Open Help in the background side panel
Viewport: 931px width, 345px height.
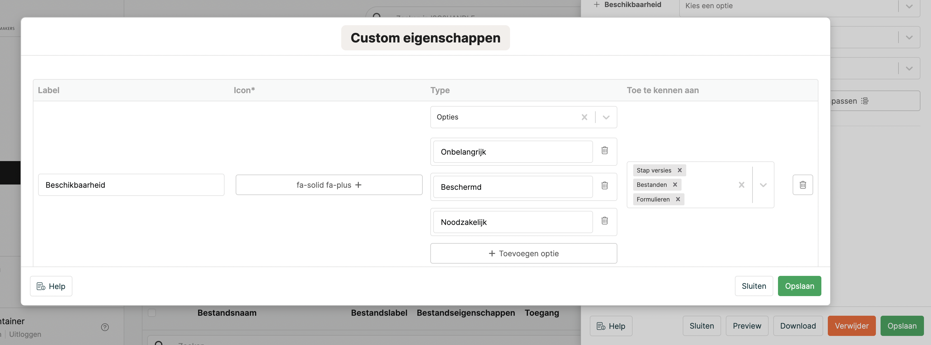click(x=611, y=326)
